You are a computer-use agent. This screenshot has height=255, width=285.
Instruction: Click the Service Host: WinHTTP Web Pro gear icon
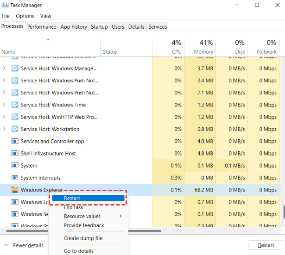click(x=15, y=117)
